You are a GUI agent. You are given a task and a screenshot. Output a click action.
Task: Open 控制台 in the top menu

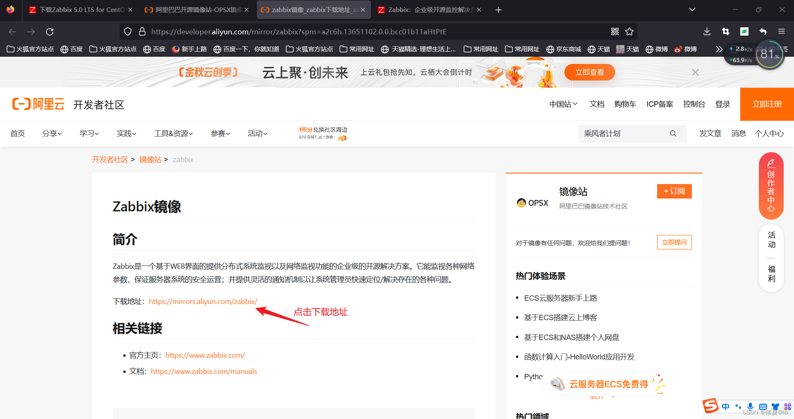pos(694,104)
